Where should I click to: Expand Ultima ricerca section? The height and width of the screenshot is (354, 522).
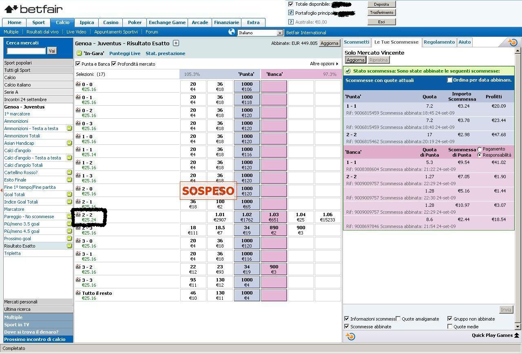click(x=38, y=309)
